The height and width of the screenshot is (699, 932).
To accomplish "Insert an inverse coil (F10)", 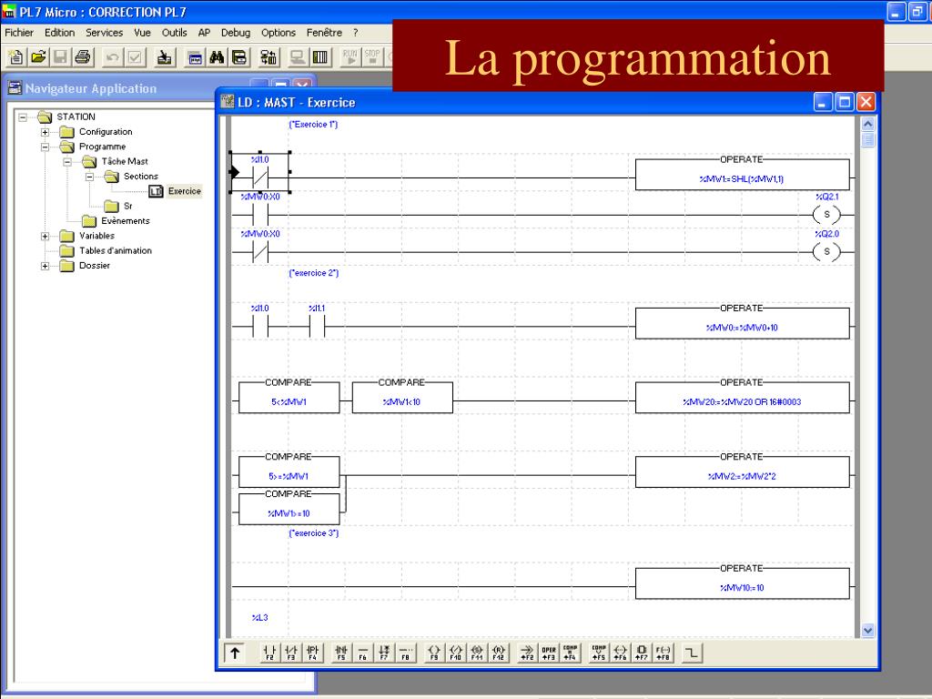I will pyautogui.click(x=455, y=653).
